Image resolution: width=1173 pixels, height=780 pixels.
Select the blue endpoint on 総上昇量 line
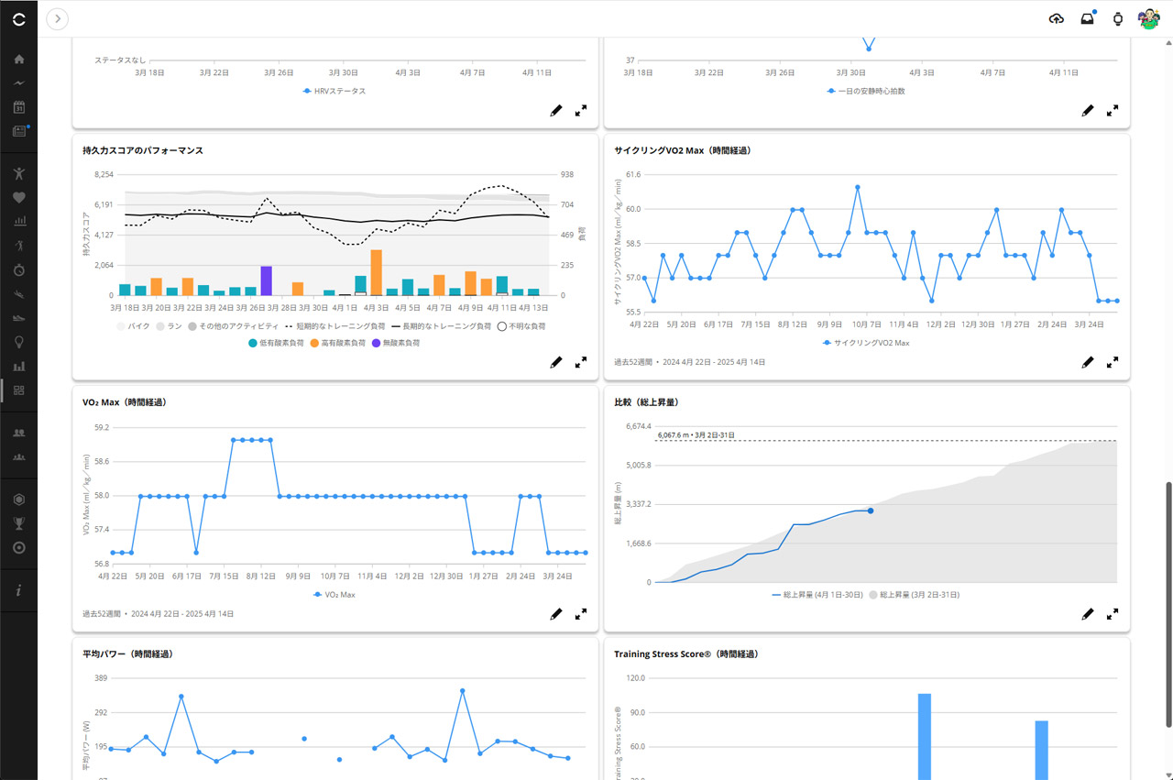[x=870, y=511]
